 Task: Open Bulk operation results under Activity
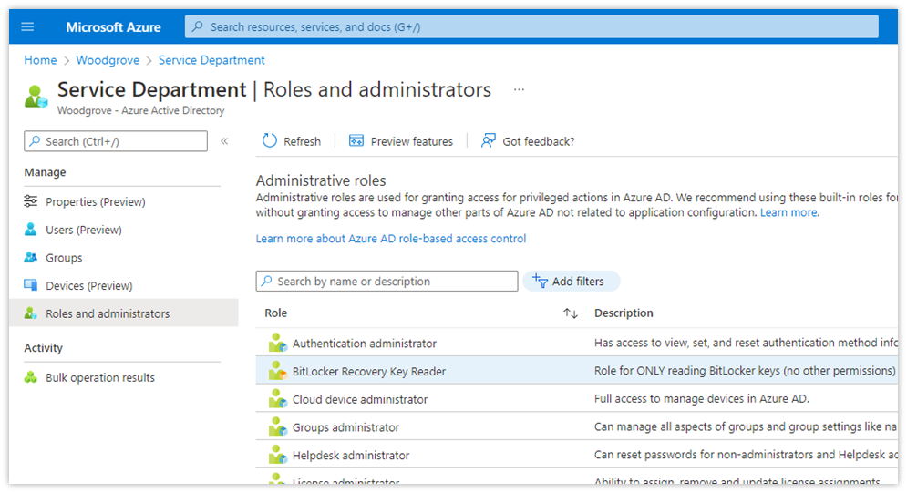tap(99, 378)
